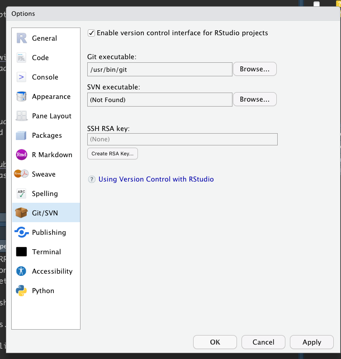
Task: Click the Sweave icon in sidebar
Action: pos(21,174)
